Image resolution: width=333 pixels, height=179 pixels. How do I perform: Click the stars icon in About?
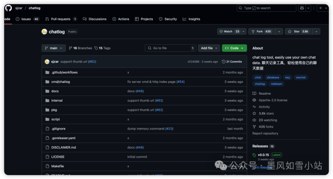pyautogui.click(x=254, y=113)
